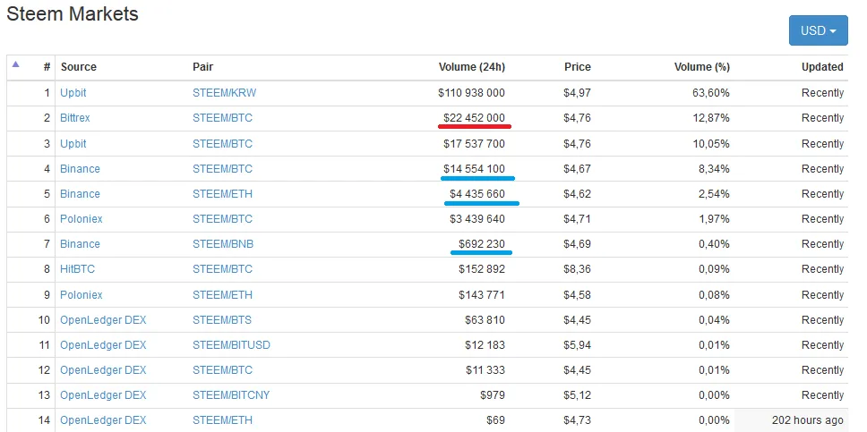Image resolution: width=867 pixels, height=432 pixels.
Task: Open the STEEM/BITUSD pair link
Action: click(231, 345)
